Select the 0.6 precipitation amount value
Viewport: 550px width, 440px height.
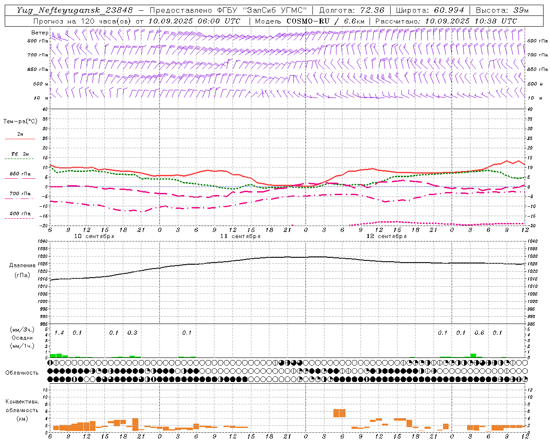point(479,333)
